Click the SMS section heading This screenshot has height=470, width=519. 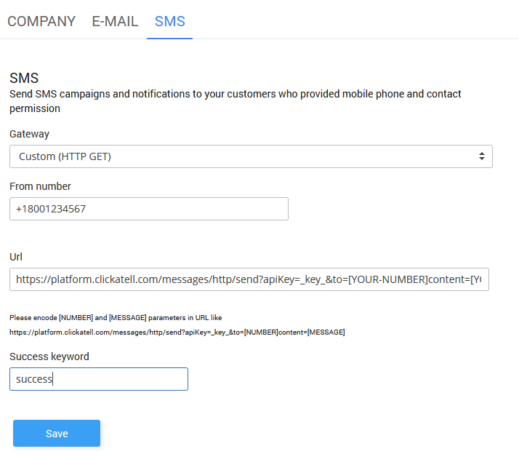tap(24, 79)
